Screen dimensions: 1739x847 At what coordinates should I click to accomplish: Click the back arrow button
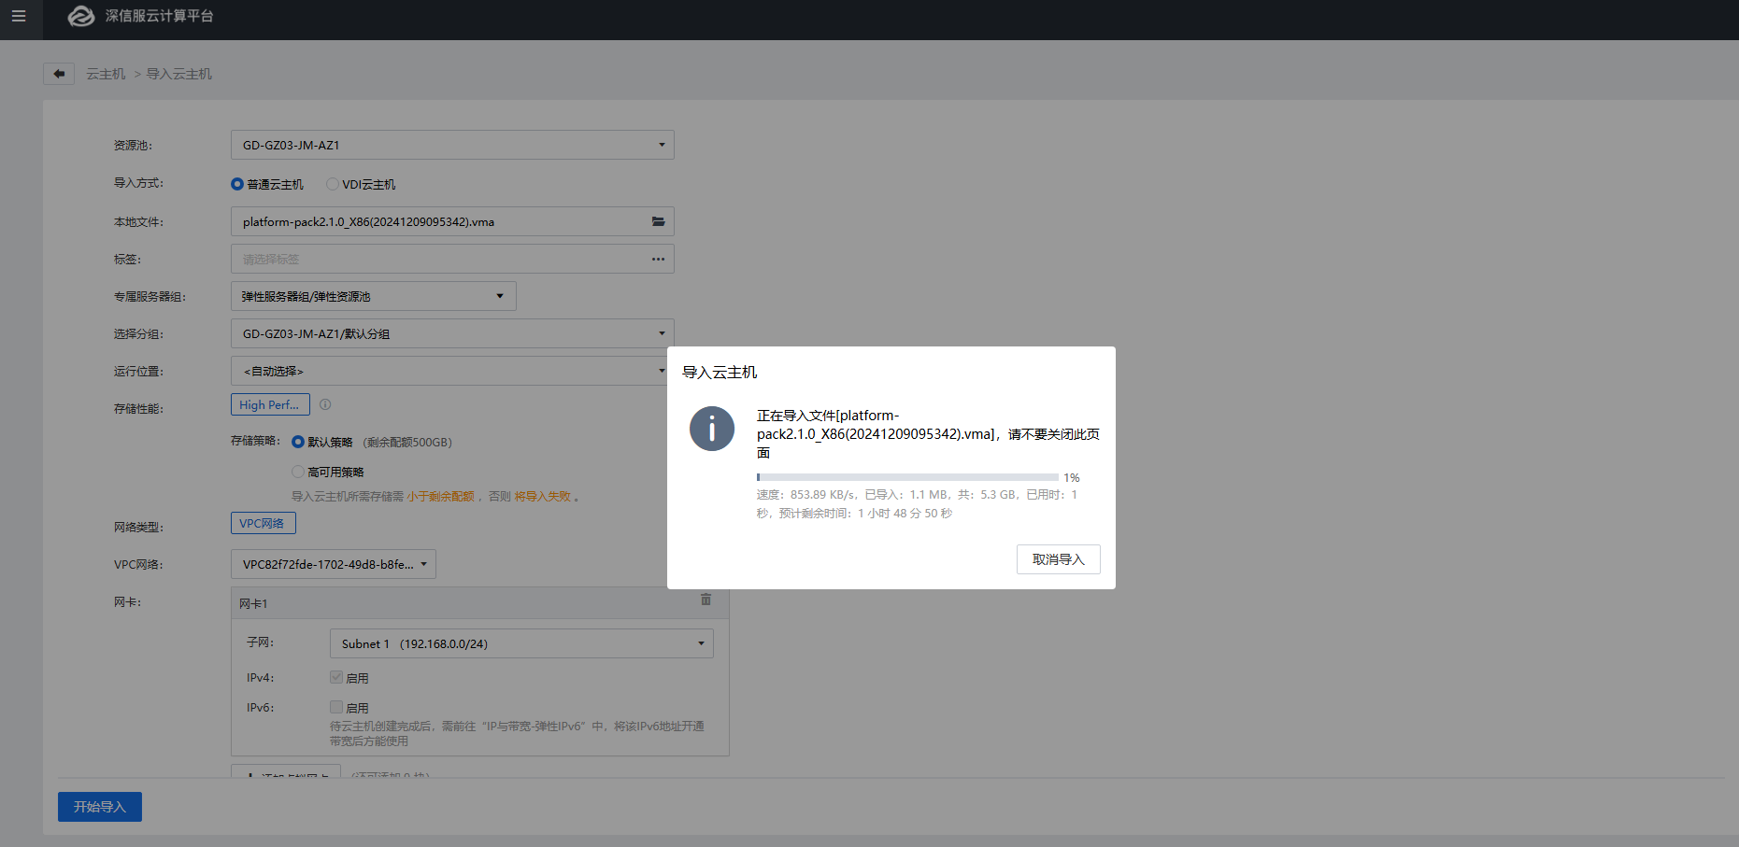59,74
